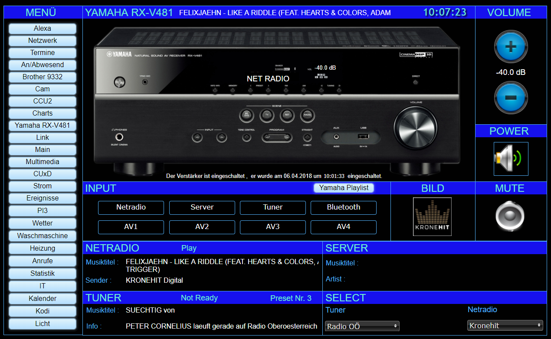This screenshot has height=339, width=551.
Task: Go to Termine in the menu
Action: [43, 53]
